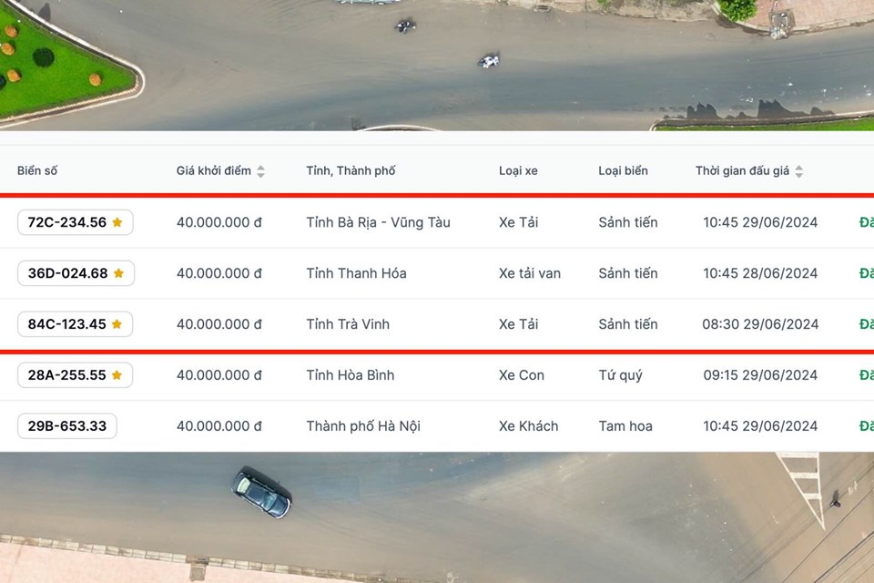Click the star icon beside plate 72C-234.56

point(117,222)
